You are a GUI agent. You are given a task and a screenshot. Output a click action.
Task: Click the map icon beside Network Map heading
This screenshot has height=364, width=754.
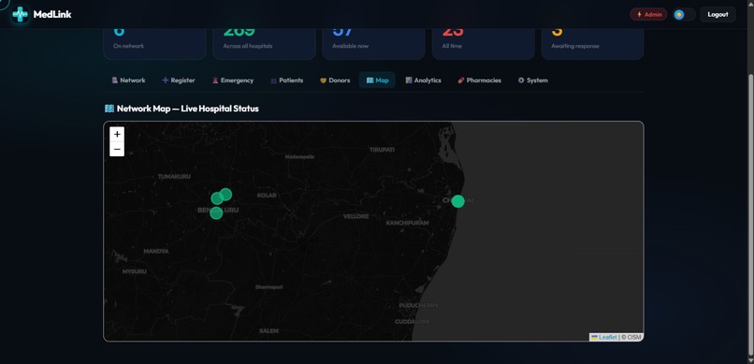pyautogui.click(x=109, y=109)
